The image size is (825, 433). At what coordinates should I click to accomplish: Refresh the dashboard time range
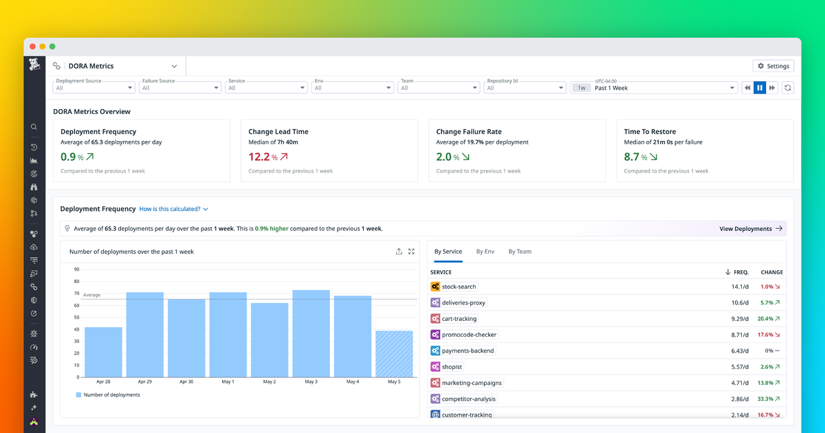click(788, 88)
